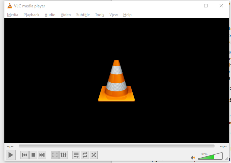Maximize the VLC window
Image resolution: width=231 pixels, height=163 pixels.
(x=206, y=6)
